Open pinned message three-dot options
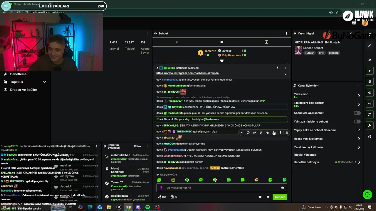The image size is (376, 211). click(x=285, y=68)
